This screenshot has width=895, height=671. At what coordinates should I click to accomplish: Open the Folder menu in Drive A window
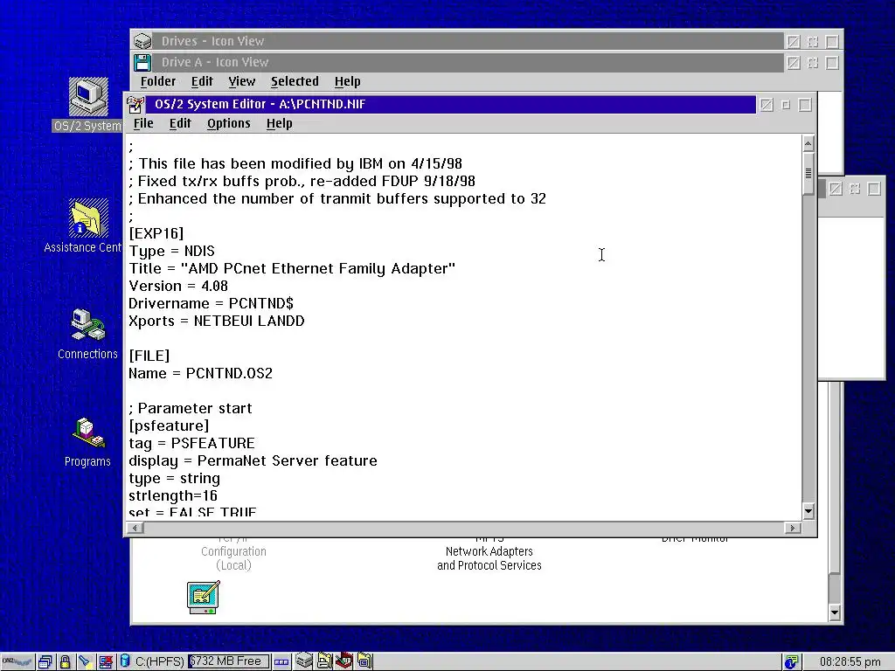point(158,81)
